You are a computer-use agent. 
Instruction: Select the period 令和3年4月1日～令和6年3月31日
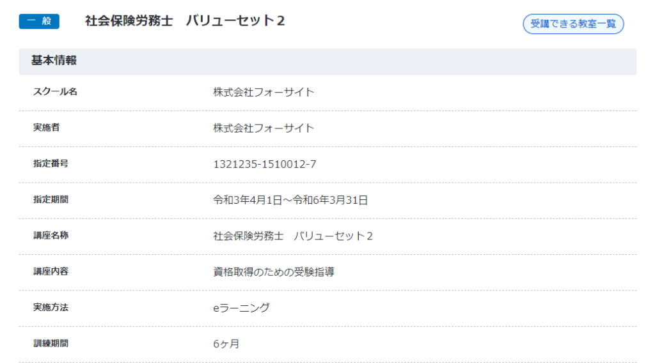[x=290, y=201]
